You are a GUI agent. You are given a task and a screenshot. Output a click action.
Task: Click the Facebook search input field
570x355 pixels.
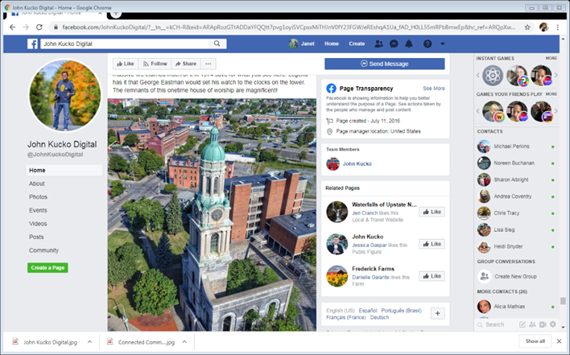coord(124,43)
